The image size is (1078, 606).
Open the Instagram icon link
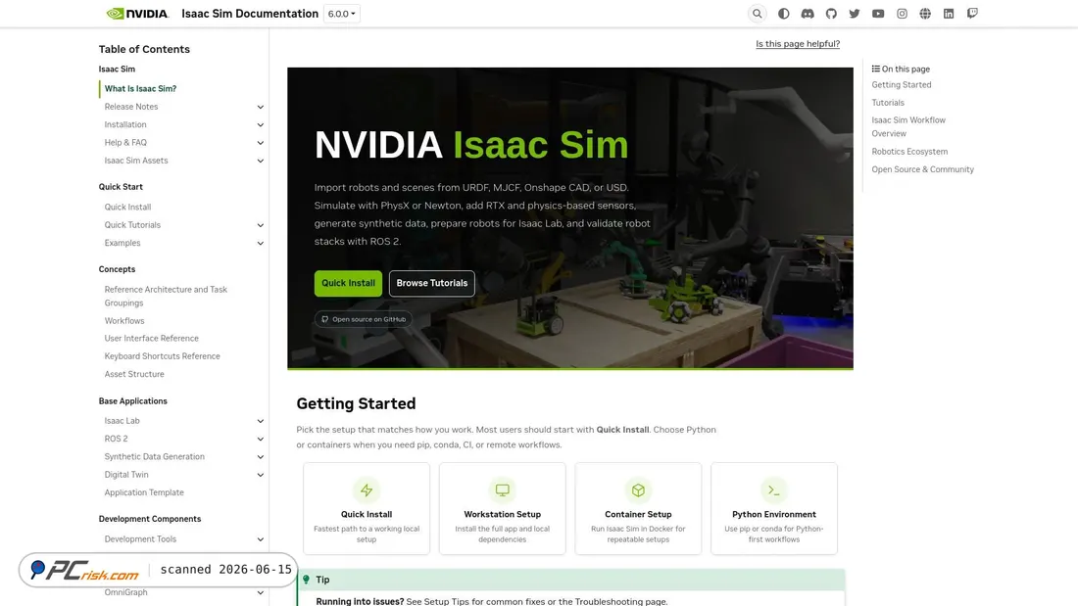(x=902, y=14)
